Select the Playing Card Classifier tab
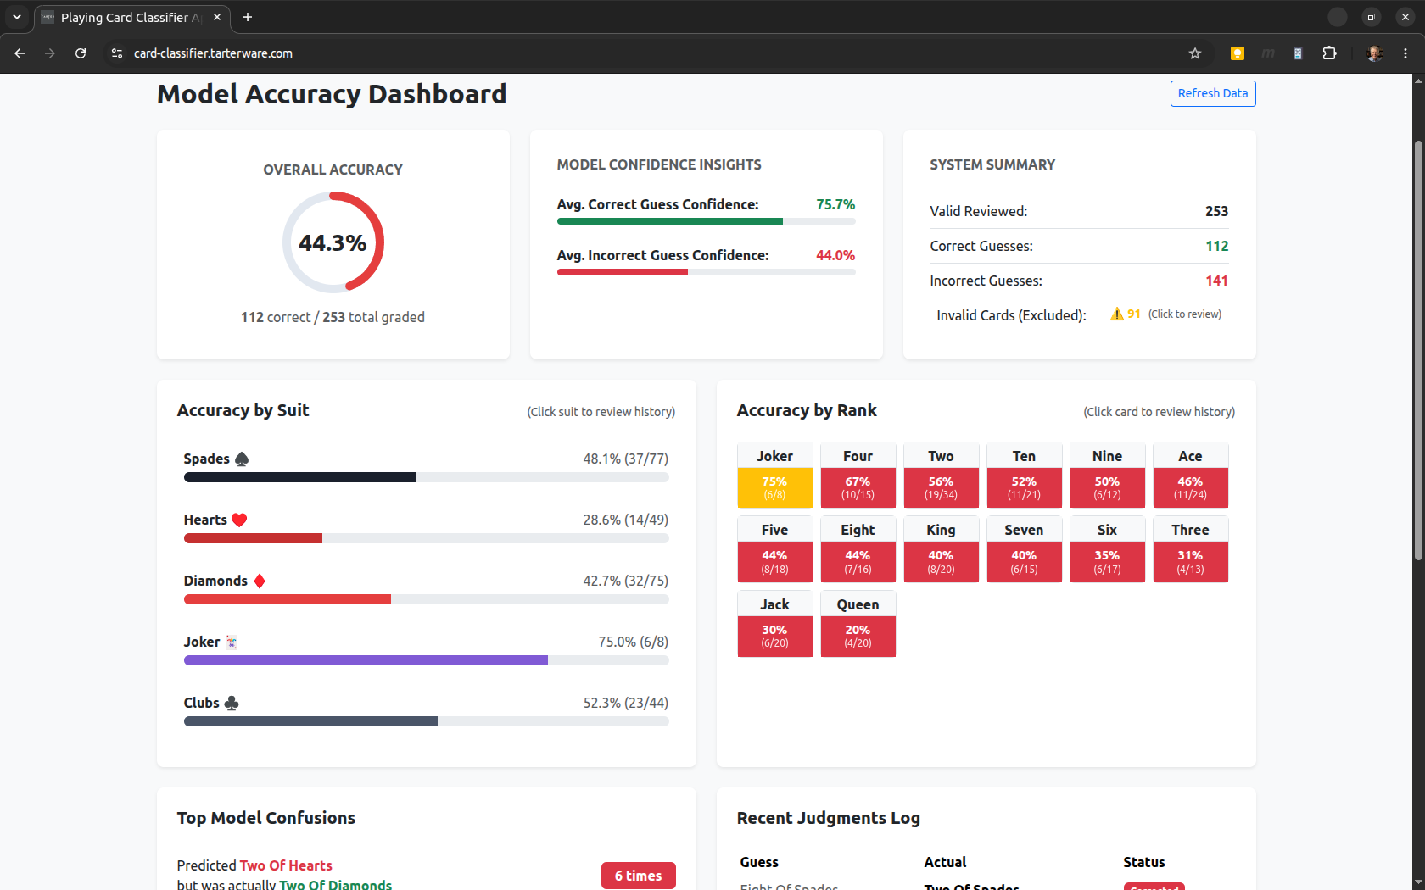This screenshot has height=890, width=1425. pos(131,17)
